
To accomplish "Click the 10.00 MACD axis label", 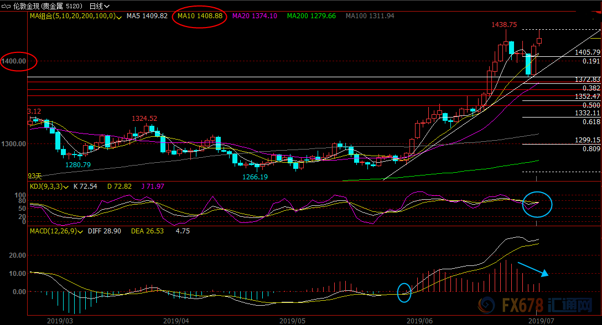I will coord(18,274).
